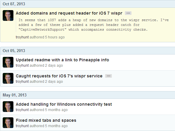Click 'authored 5 hours ago' timestamp
Image resolution: width=175 pixels, height=131 pixels.
[x=47, y=37]
